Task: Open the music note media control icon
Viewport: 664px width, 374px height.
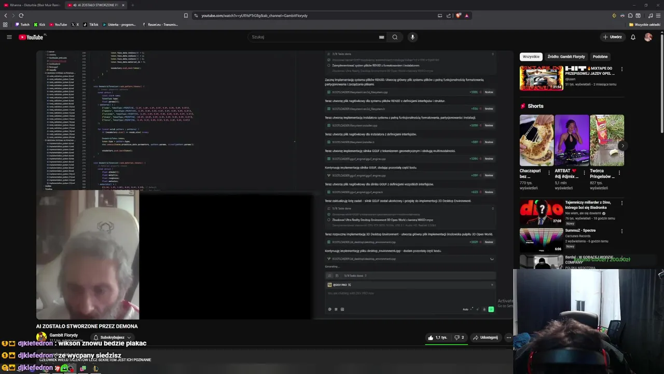Action: click(x=651, y=16)
